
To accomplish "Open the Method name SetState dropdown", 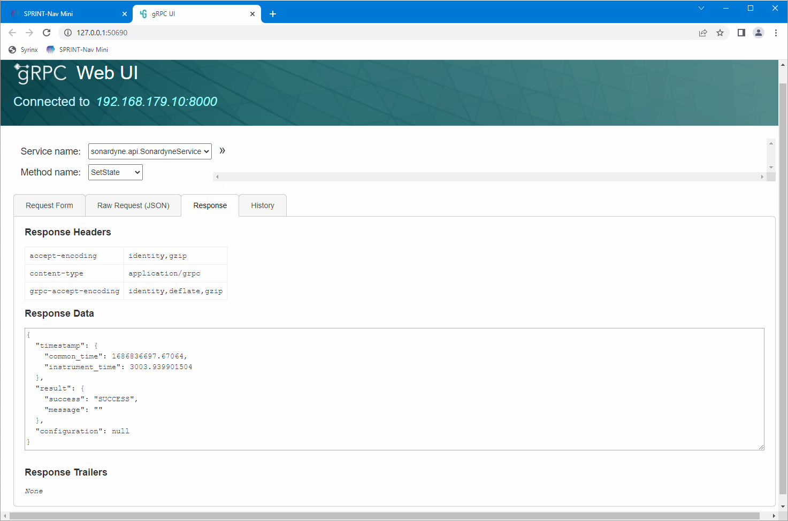I will (116, 172).
